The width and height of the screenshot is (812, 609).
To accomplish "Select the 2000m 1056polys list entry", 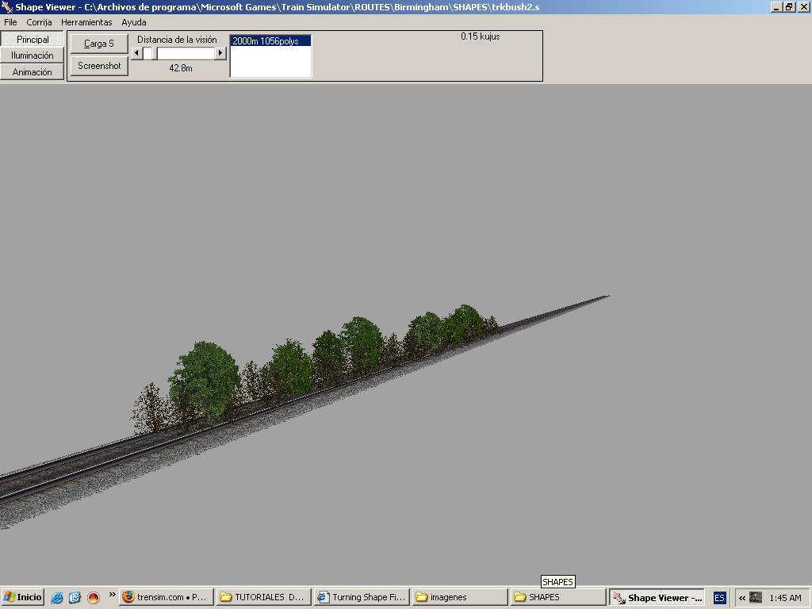I will (270, 41).
